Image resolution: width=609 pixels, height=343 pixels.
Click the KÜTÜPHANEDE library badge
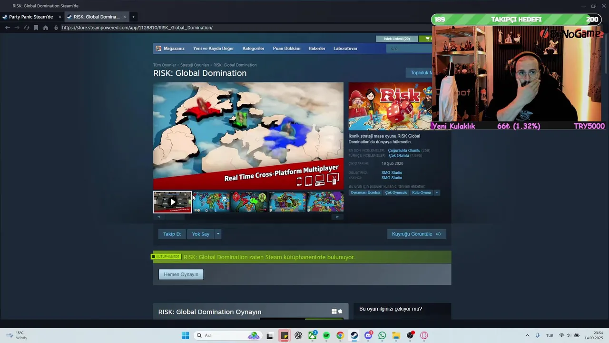(167, 257)
